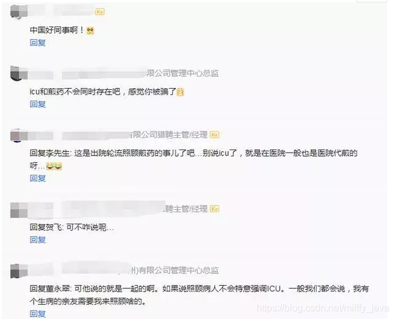395x319 pixels.
Task: Open avatar of first commenter
Action: tap(19, 11)
